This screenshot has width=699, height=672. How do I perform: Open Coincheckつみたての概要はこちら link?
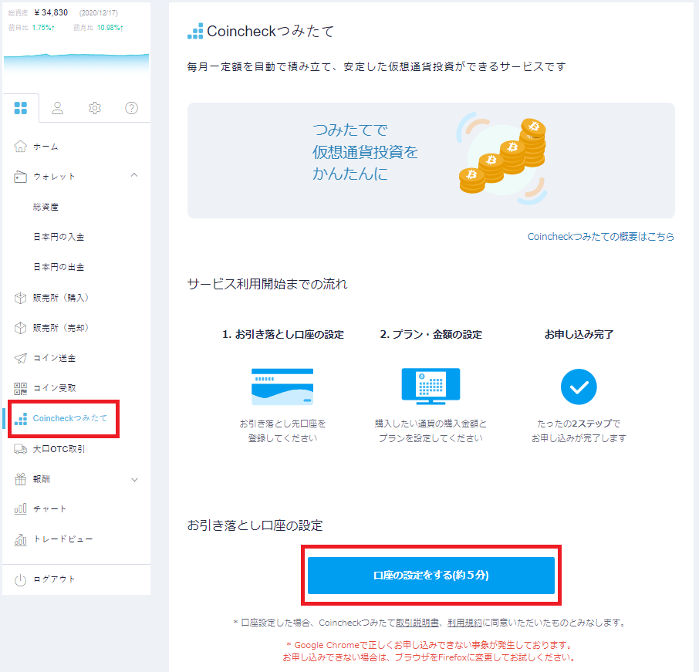click(601, 236)
